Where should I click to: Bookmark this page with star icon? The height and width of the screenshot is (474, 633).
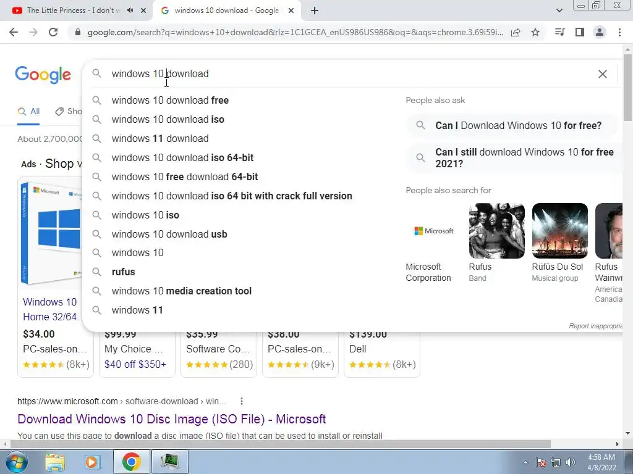[535, 32]
